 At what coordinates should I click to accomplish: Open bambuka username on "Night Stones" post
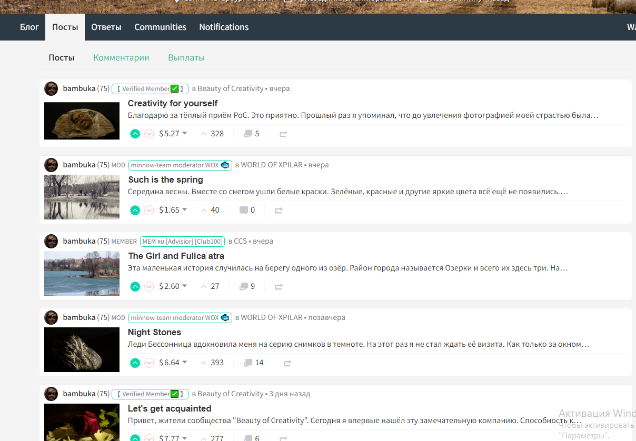79,317
